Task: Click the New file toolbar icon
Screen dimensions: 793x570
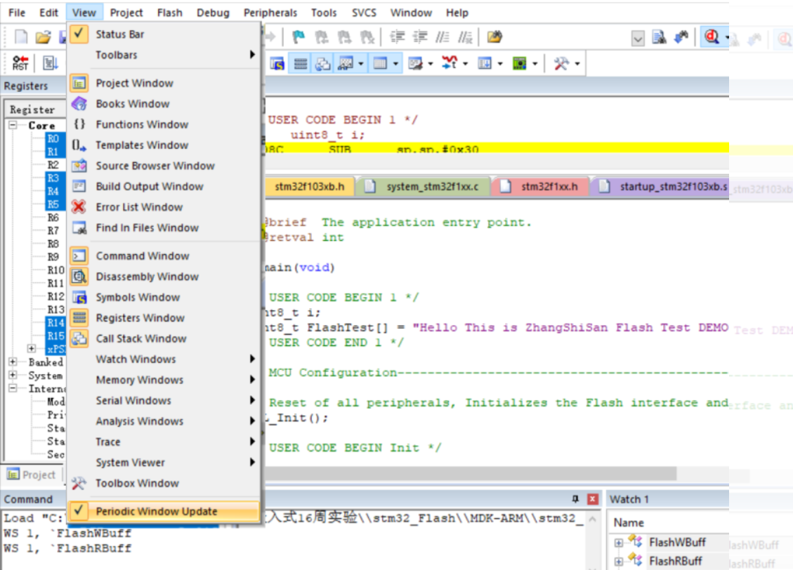Action: [21, 37]
